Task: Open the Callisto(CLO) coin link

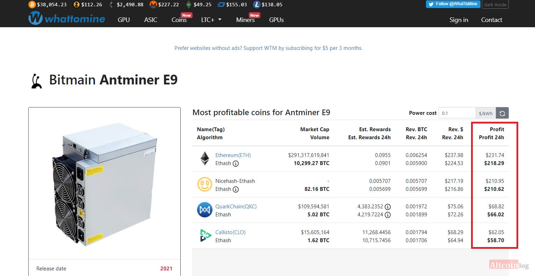Action: point(230,232)
